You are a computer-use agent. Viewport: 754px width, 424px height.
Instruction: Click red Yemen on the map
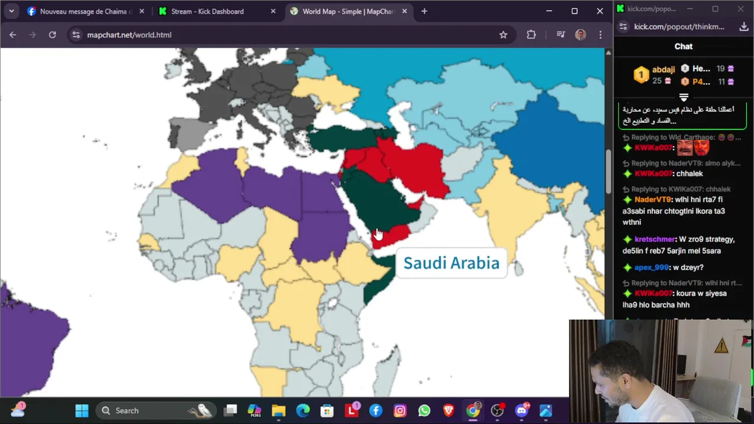[x=392, y=236]
